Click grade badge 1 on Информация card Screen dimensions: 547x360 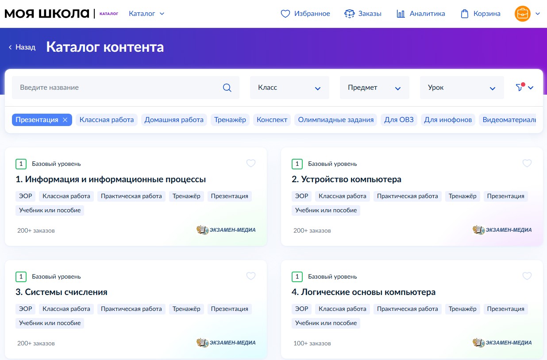click(x=21, y=164)
